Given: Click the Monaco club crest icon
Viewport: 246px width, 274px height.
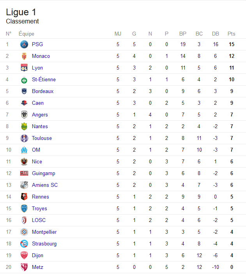Looking at the screenshot, I should click(24, 56).
